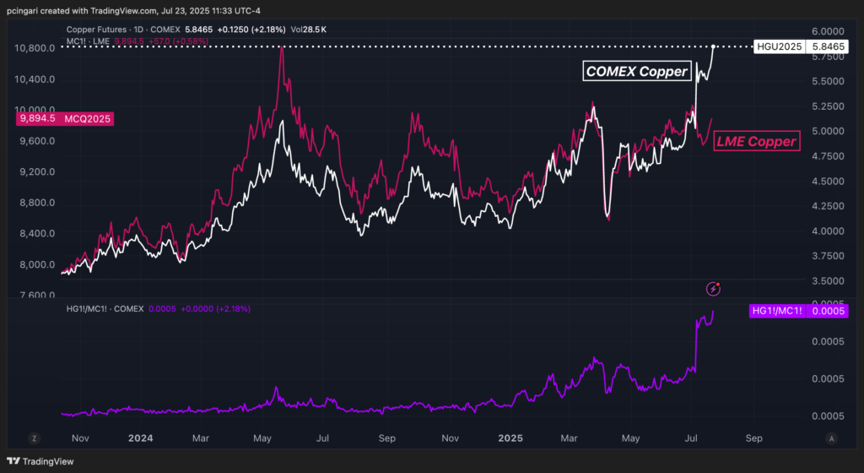Click the COMEX Copper text annotation
Viewport: 864px width, 473px height.
637,71
